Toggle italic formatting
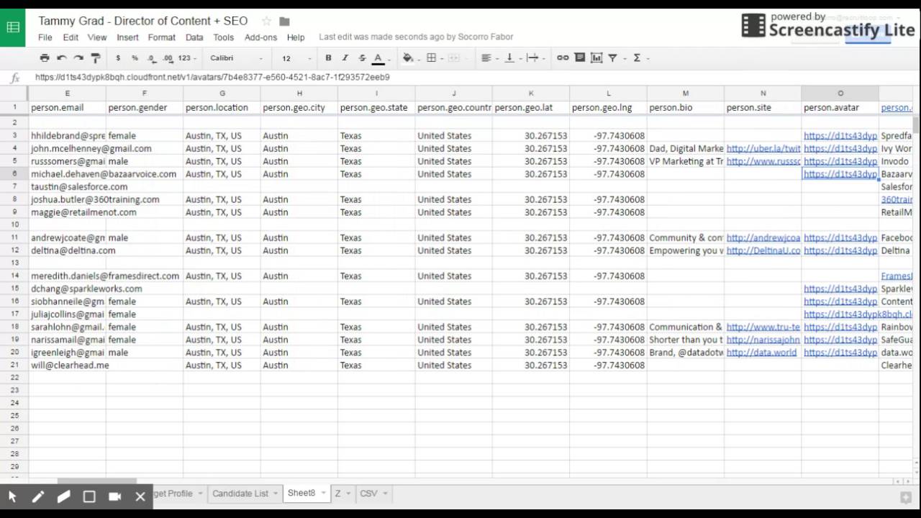This screenshot has height=518, width=921. click(x=345, y=58)
